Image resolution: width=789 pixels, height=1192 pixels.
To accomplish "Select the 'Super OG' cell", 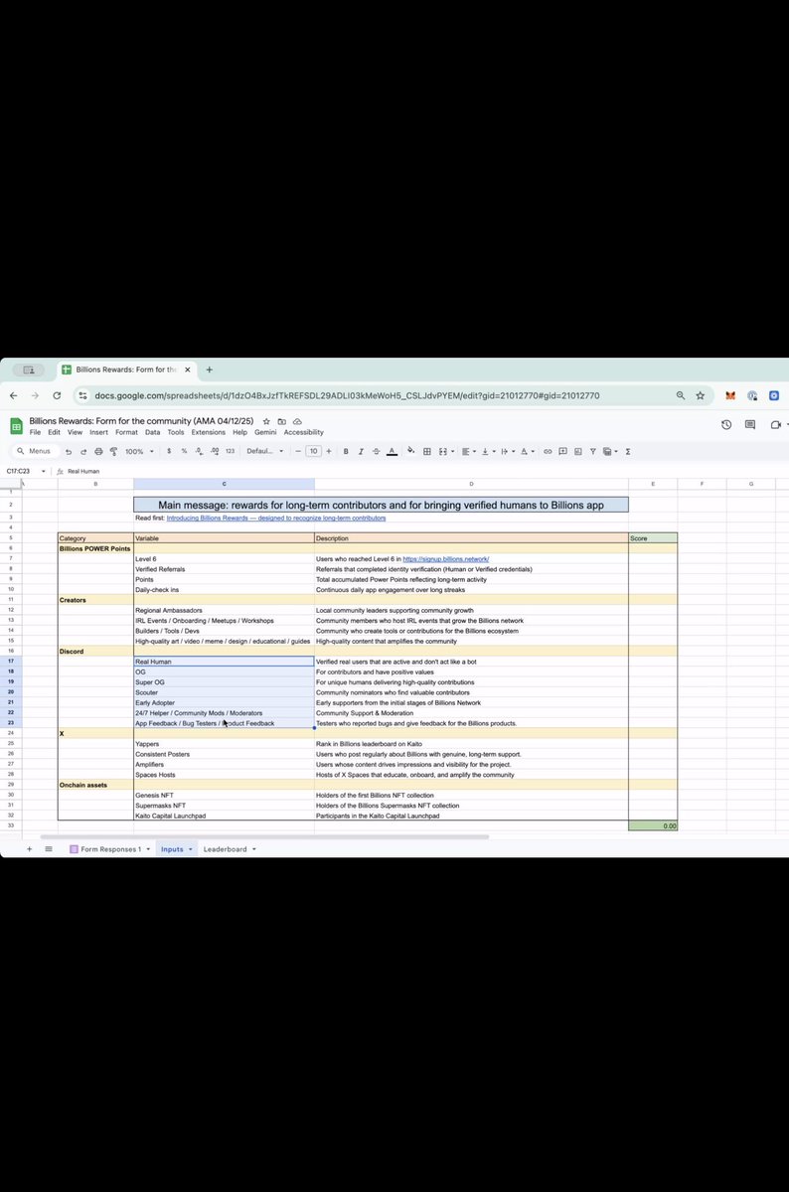I will (x=224, y=682).
